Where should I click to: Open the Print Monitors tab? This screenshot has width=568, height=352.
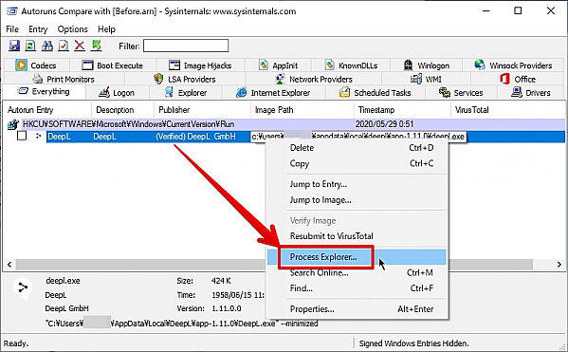coord(64,79)
